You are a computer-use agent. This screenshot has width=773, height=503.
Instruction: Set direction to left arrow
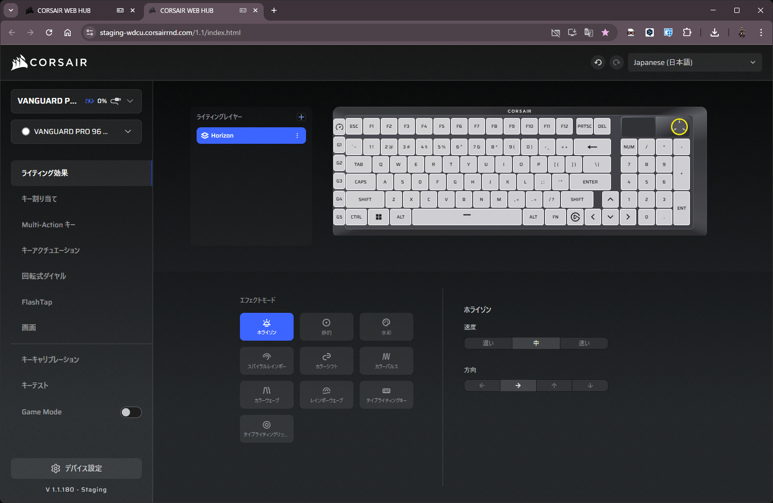pos(482,385)
